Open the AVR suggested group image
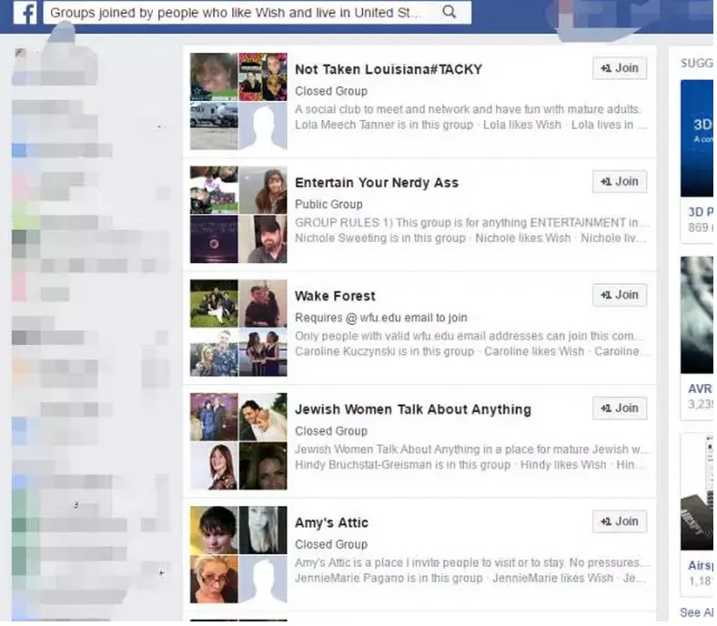This screenshot has width=717, height=626. click(x=697, y=315)
